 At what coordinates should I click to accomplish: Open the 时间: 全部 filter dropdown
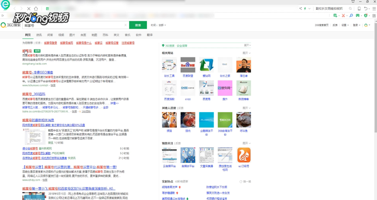click(158, 25)
